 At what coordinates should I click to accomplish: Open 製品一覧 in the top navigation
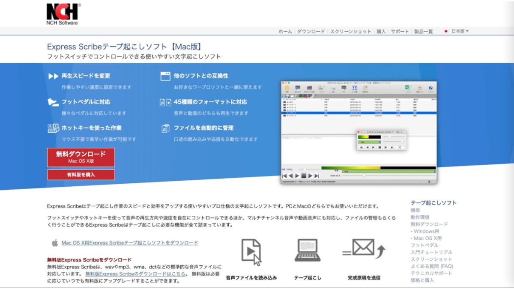click(423, 32)
